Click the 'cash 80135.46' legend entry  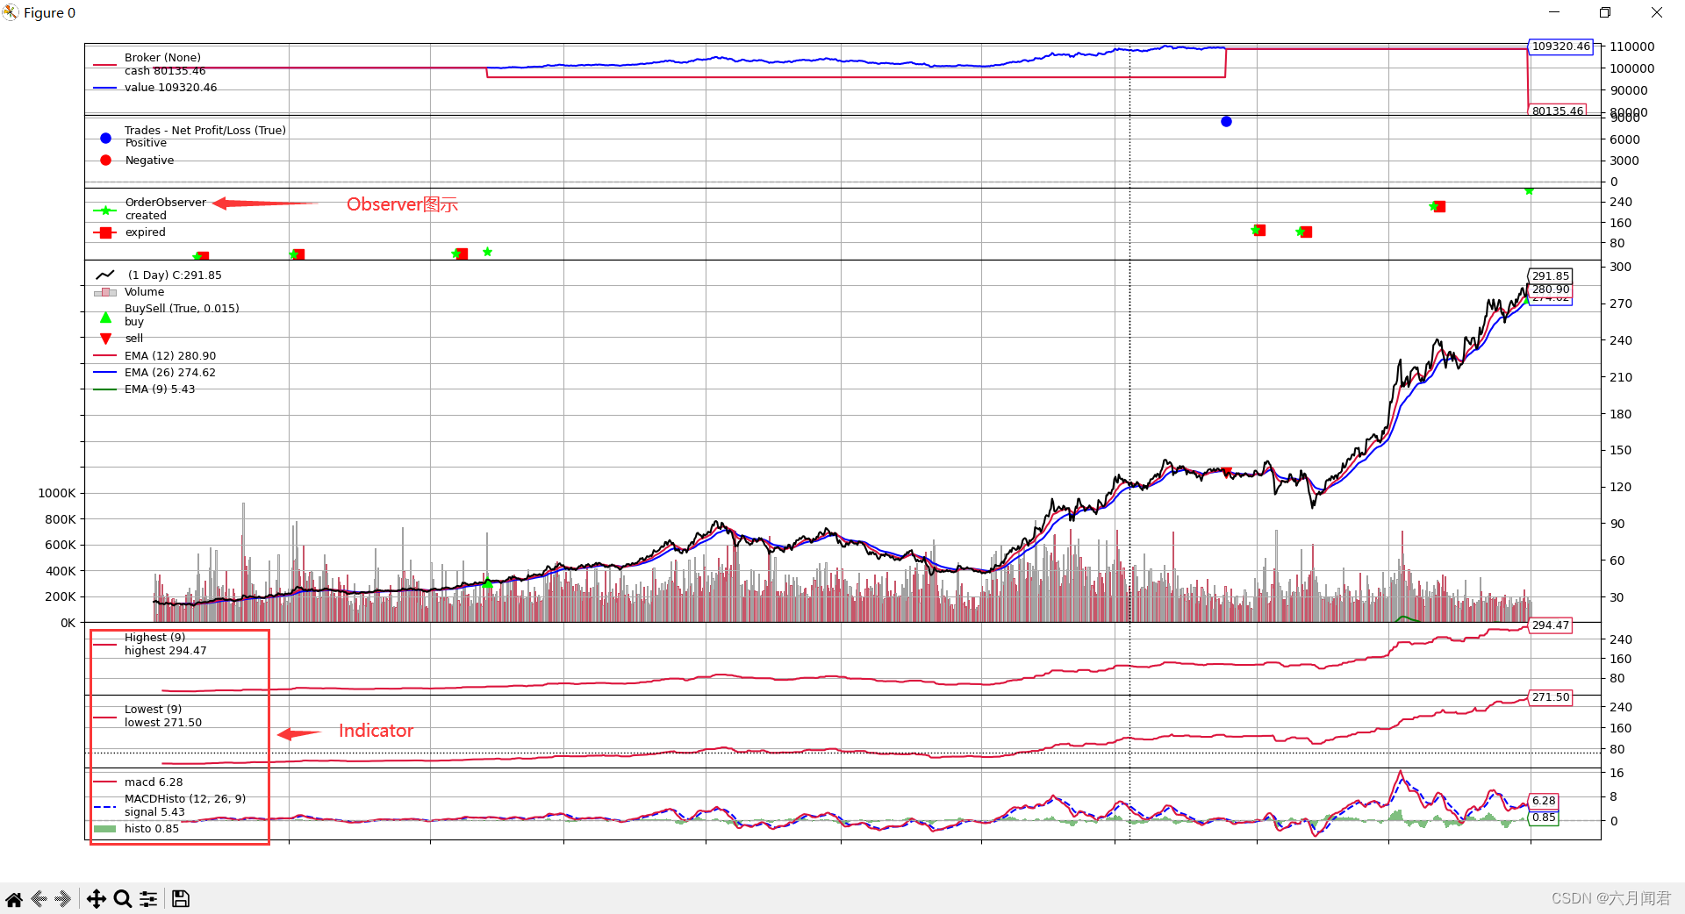click(165, 71)
